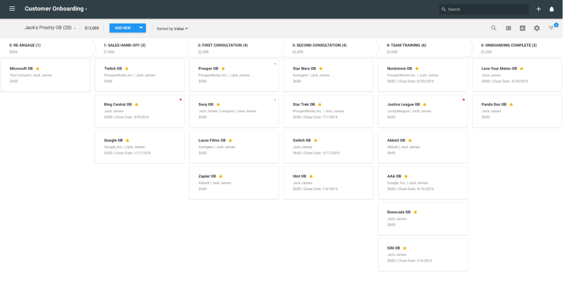Click gray status dot on Prosper OB
The width and height of the screenshot is (563, 298).
coord(275,64)
